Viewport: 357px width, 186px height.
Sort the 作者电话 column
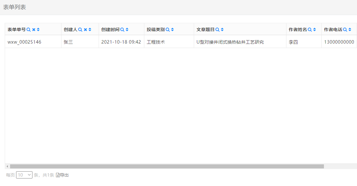pyautogui.click(x=350, y=29)
